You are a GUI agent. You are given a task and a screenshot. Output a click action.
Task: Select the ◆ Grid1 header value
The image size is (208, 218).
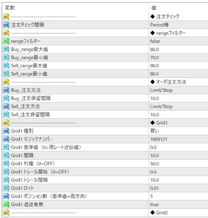(159, 123)
